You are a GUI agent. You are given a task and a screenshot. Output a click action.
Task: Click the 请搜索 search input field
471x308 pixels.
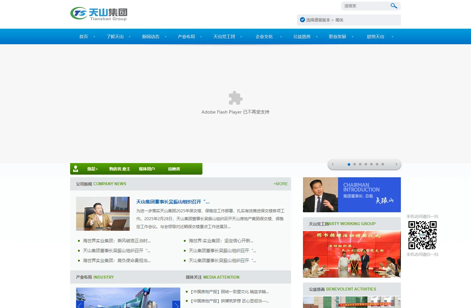[365, 6]
